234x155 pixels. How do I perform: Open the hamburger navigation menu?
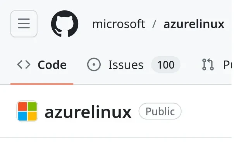tap(24, 24)
